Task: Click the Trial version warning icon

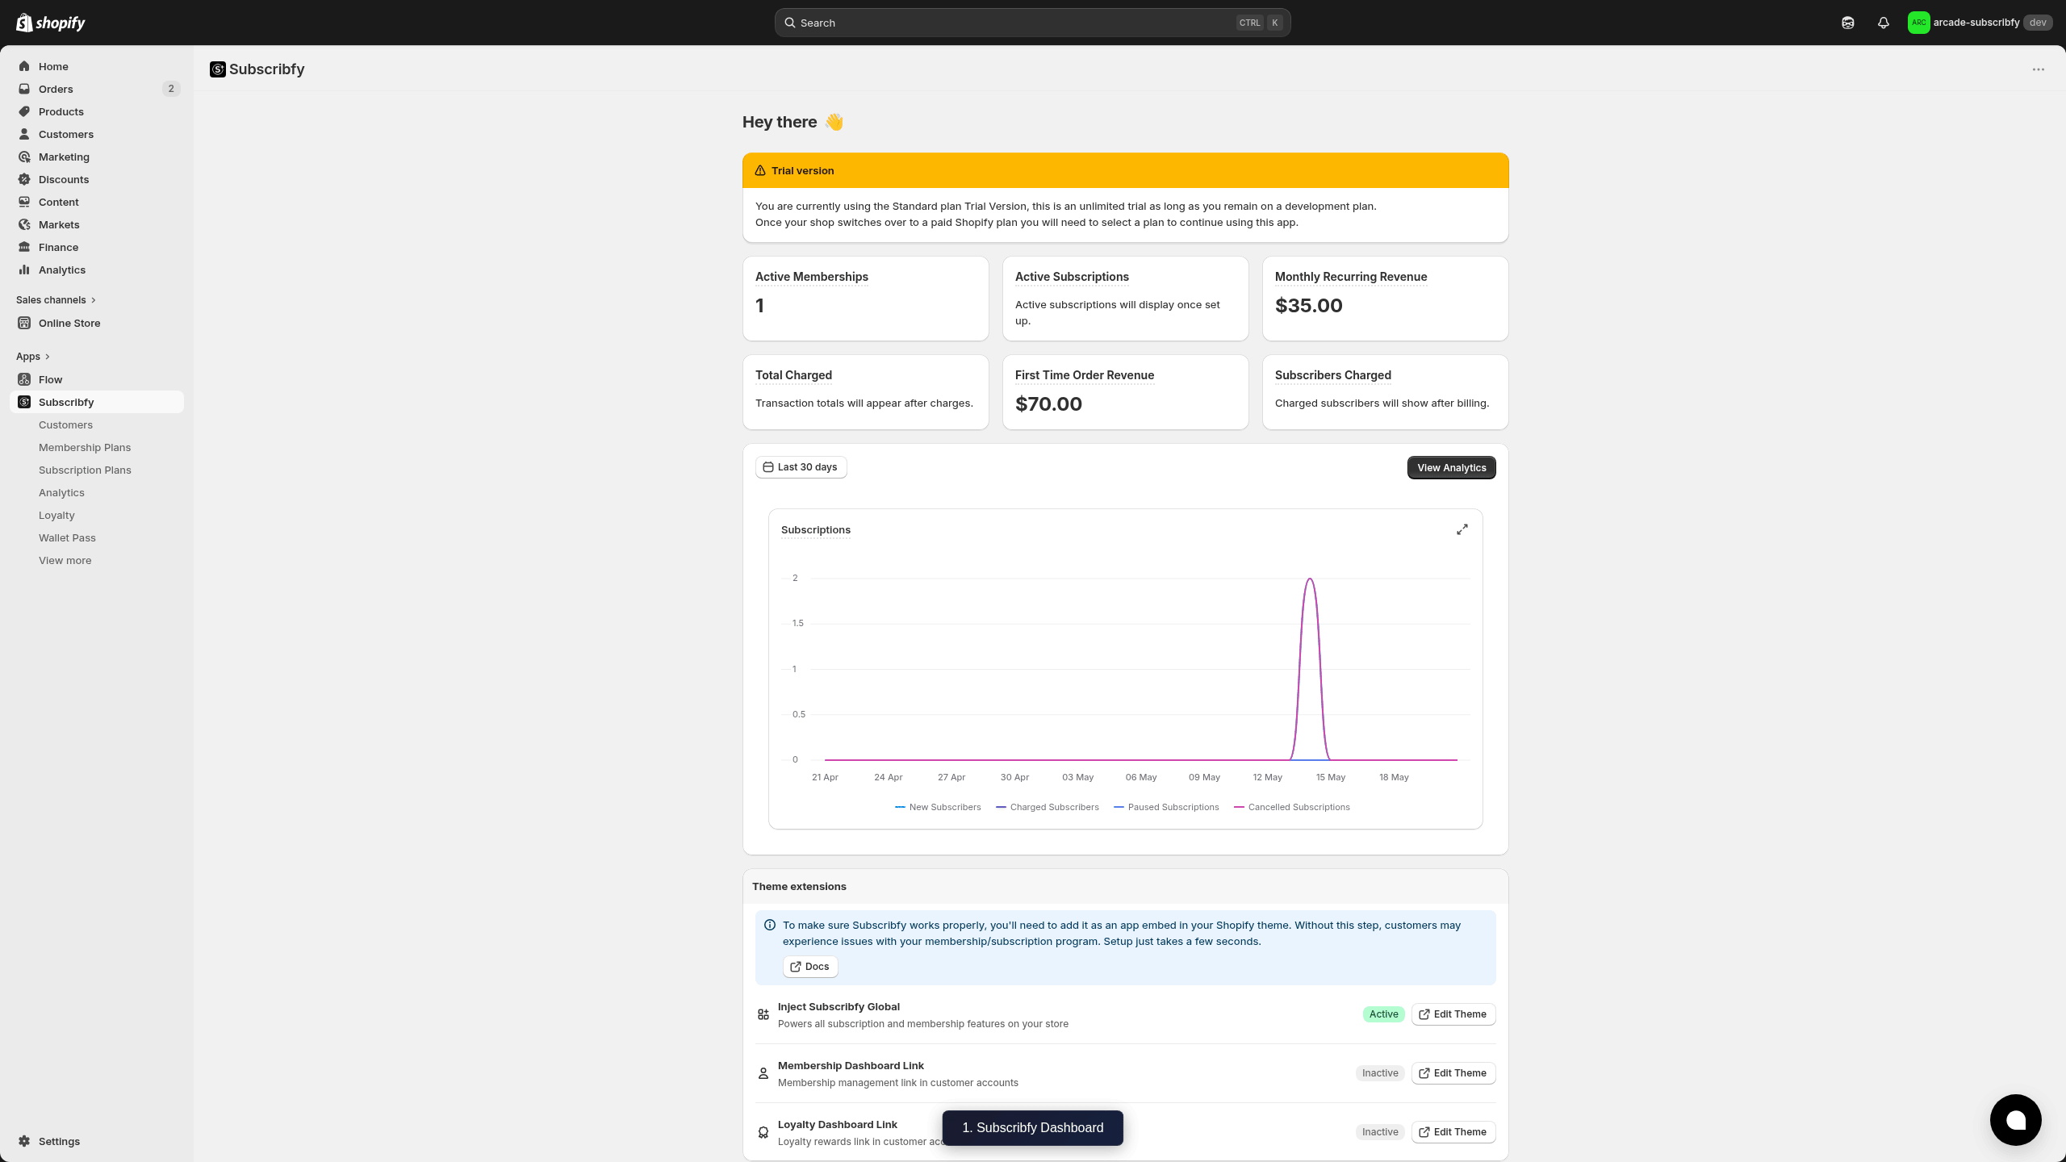Action: (760, 170)
